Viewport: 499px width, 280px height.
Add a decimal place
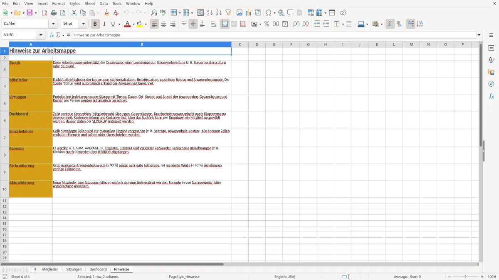(x=296, y=24)
